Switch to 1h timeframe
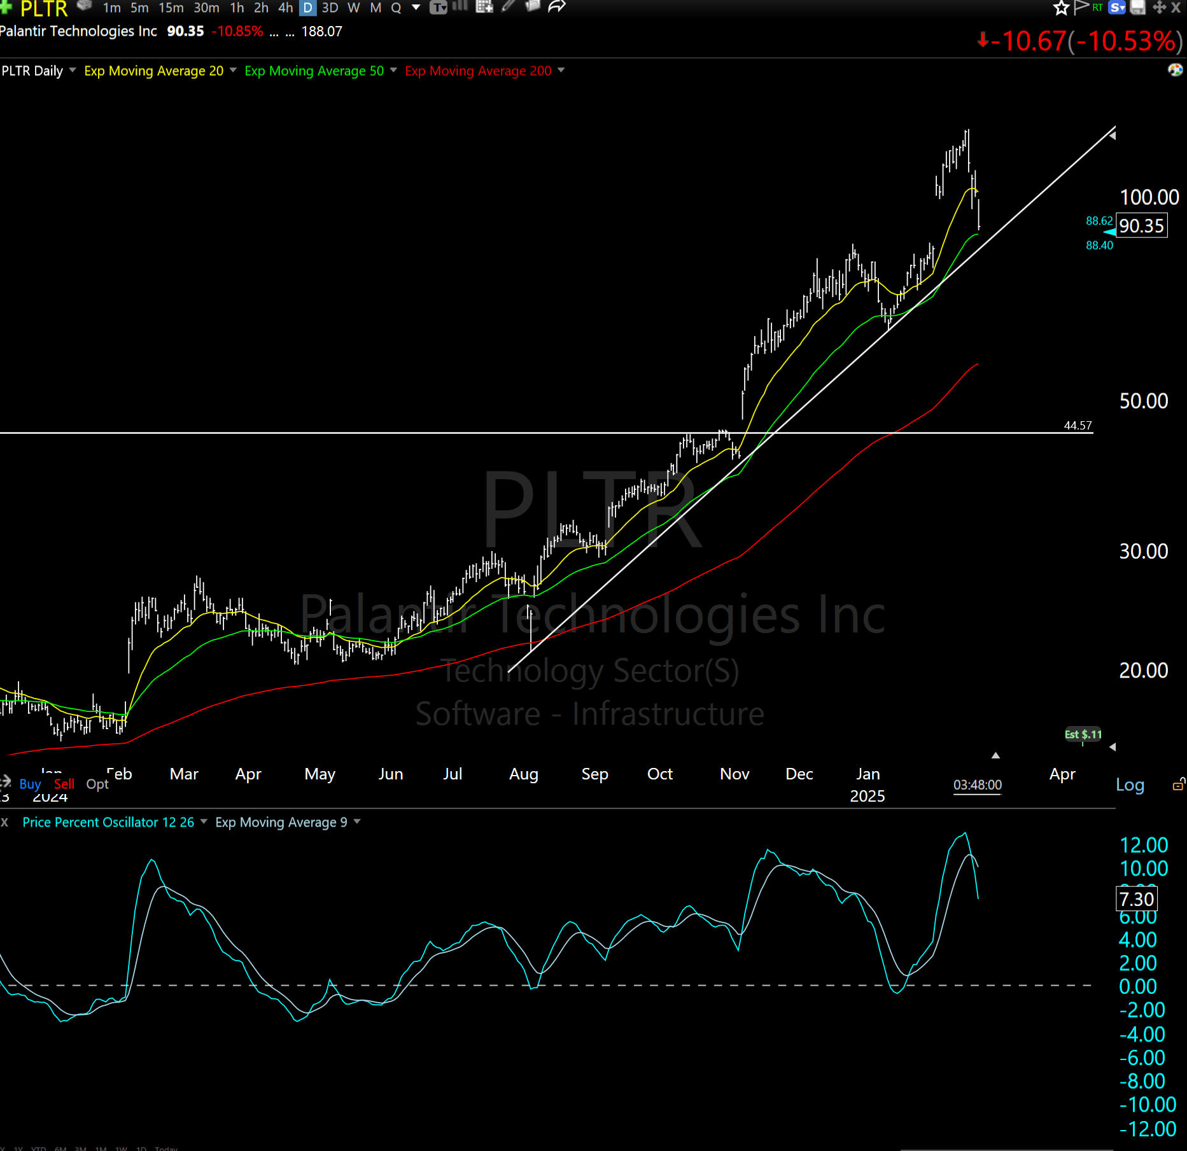Image resolution: width=1187 pixels, height=1151 pixels. click(237, 8)
